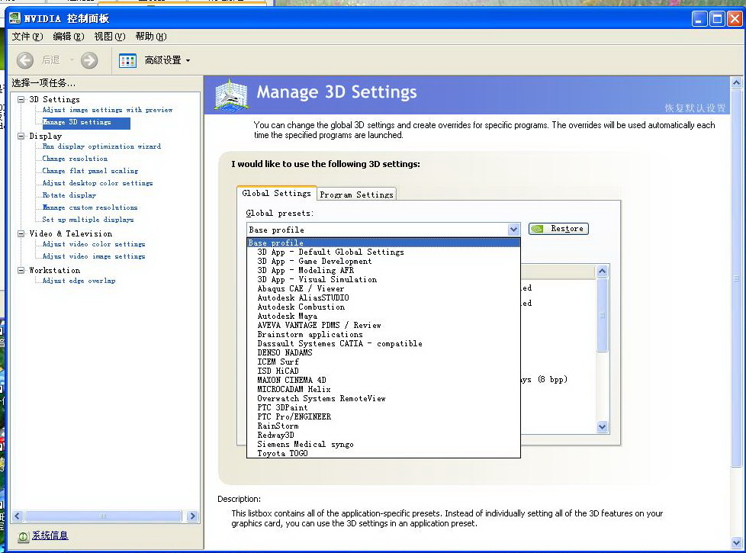The width and height of the screenshot is (746, 553).
Task: Open Change resolution task
Action: 75,159
